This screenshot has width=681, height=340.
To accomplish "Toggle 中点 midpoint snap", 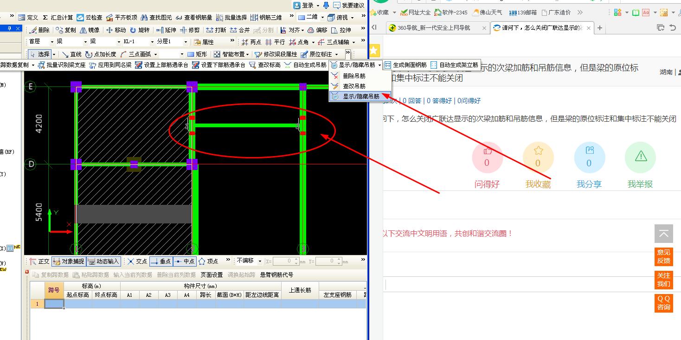I will 185,262.
